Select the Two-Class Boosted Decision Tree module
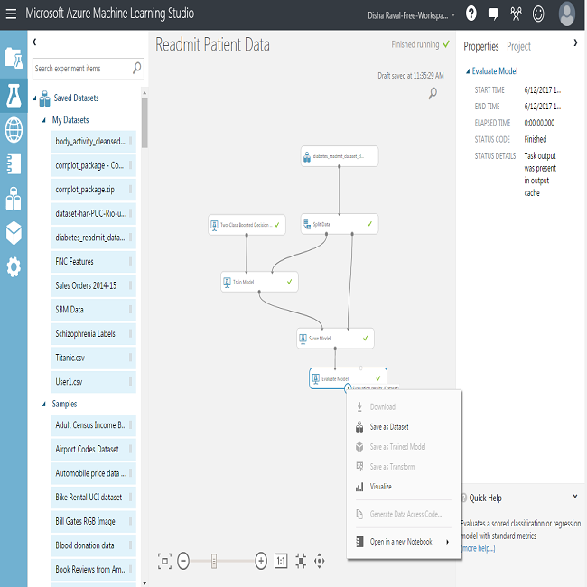Viewport: 587px width, 587px height. point(247,225)
